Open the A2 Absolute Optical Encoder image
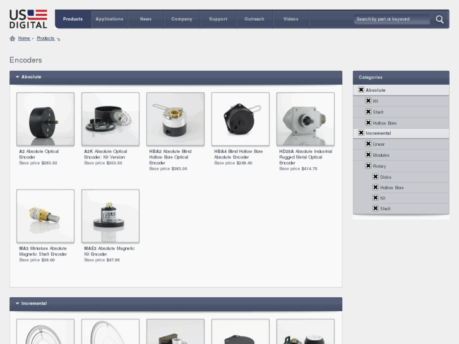The height and width of the screenshot is (344, 459). (x=45, y=119)
